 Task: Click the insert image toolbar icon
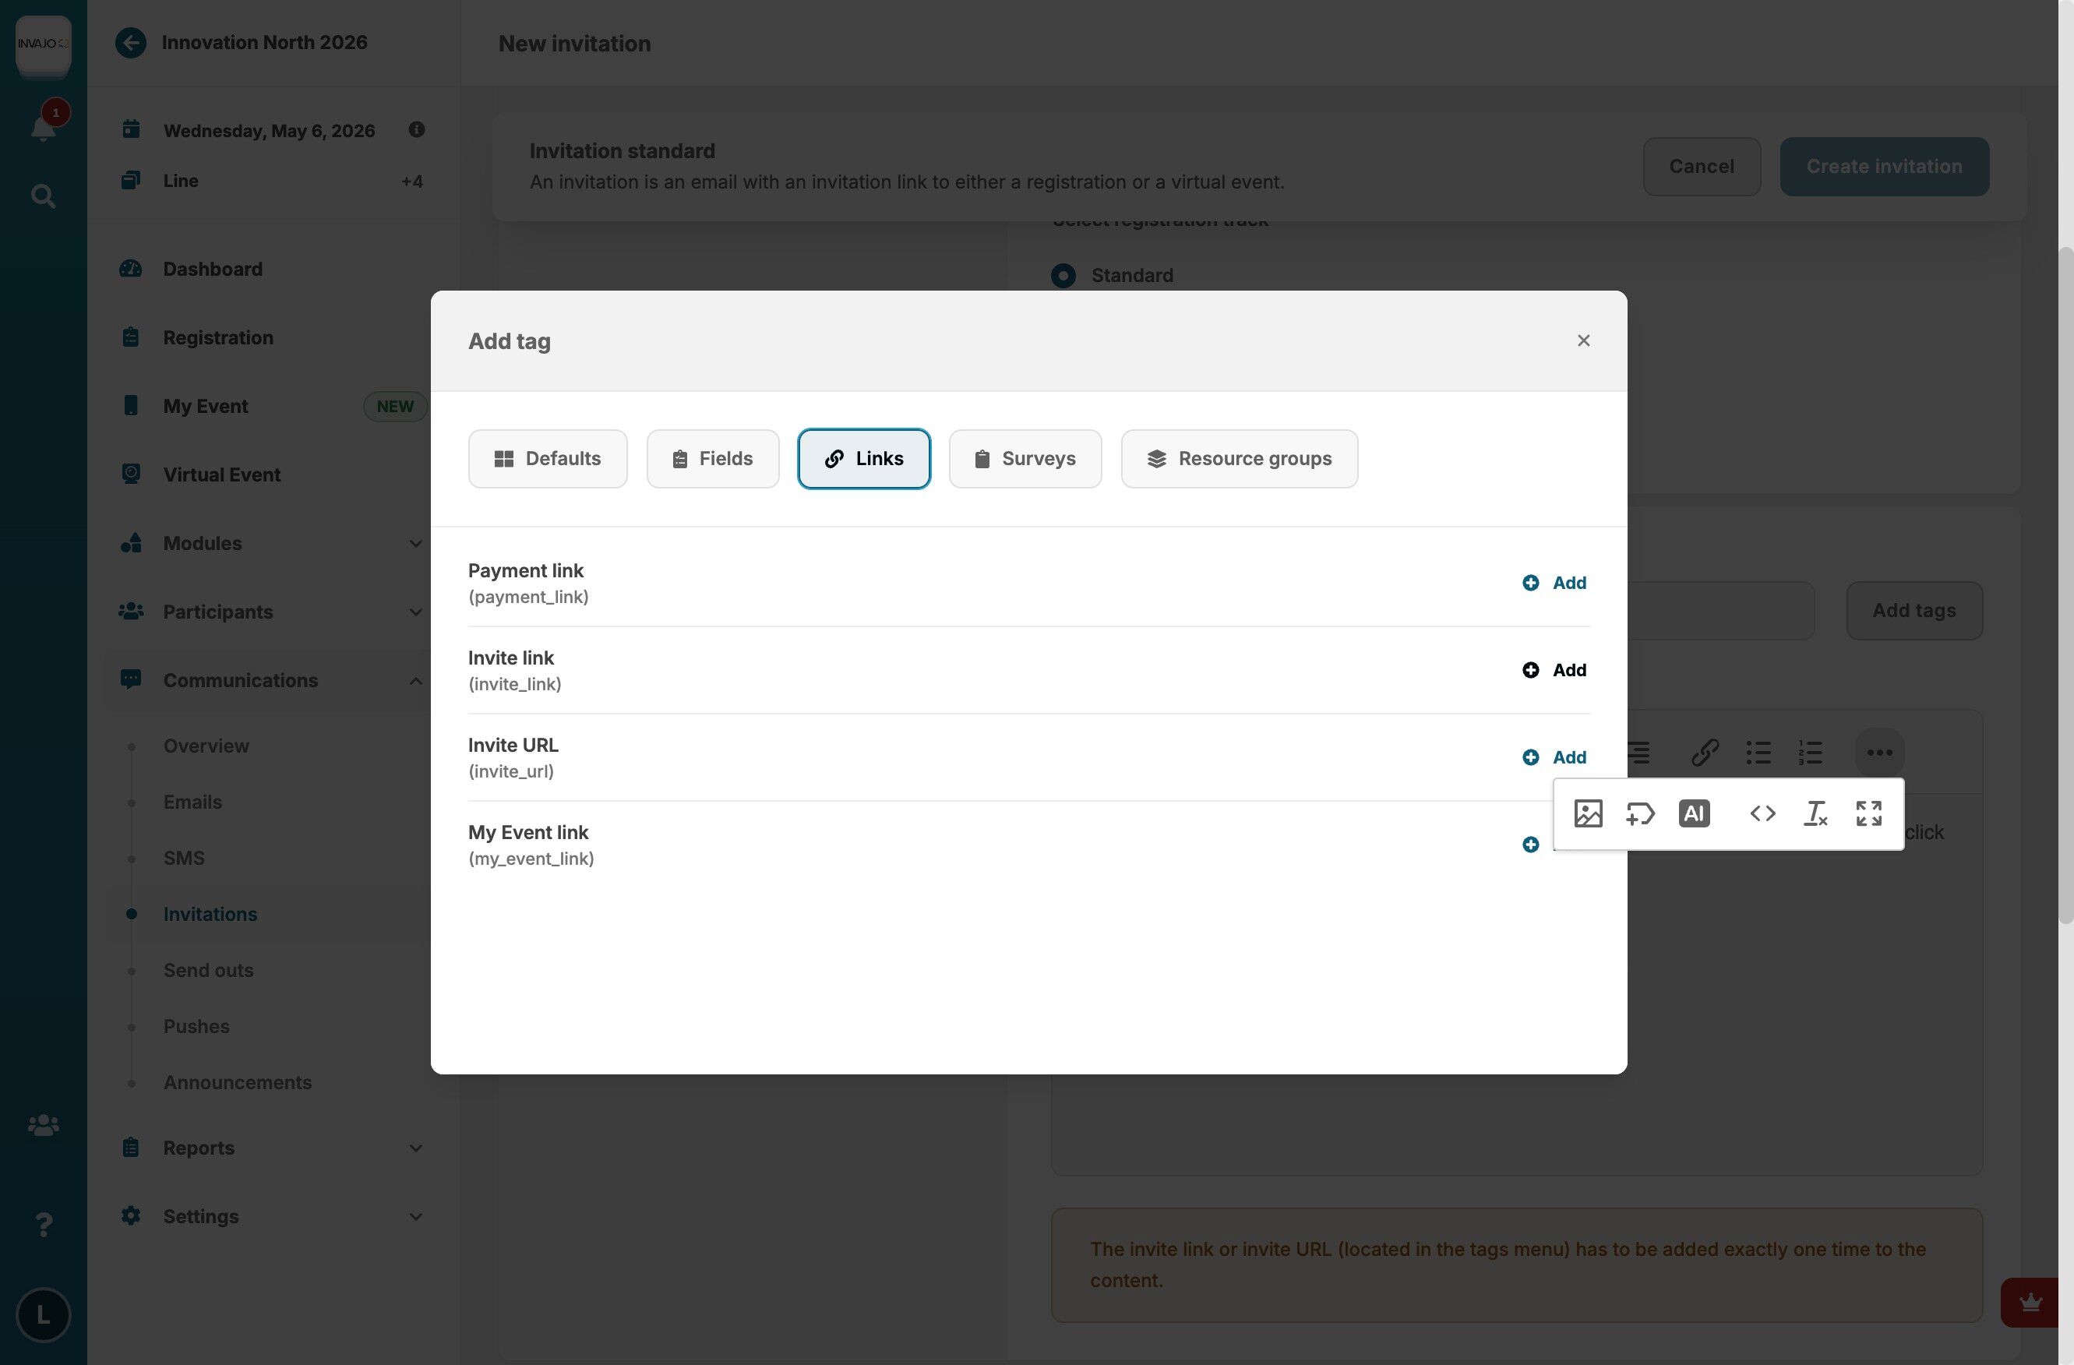click(x=1588, y=813)
